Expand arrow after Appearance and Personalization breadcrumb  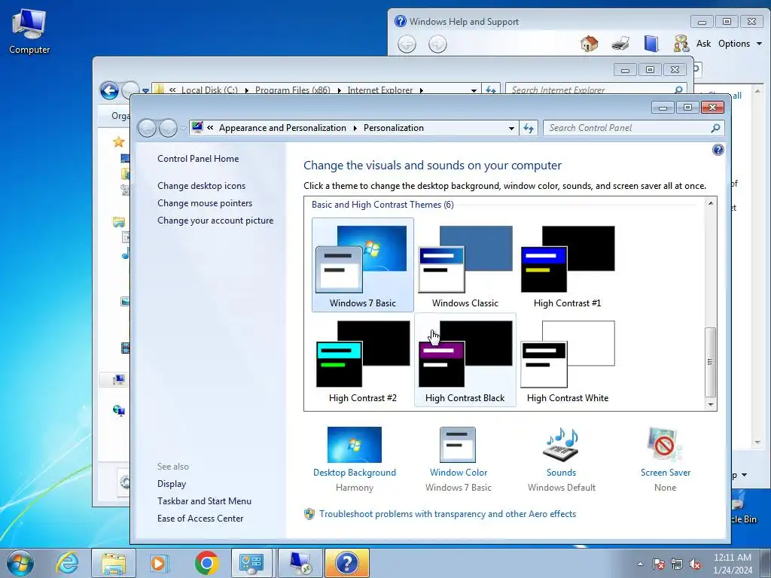pos(355,128)
